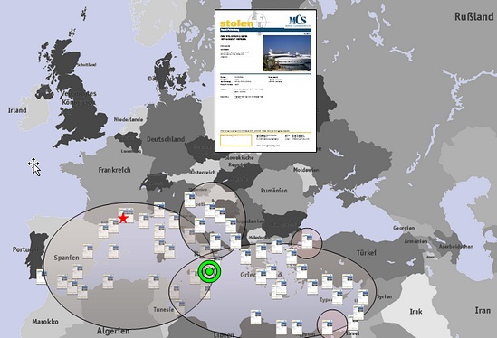Screen dimensions: 497x338
Task: Select Irland on the map
Action: coord(17,110)
